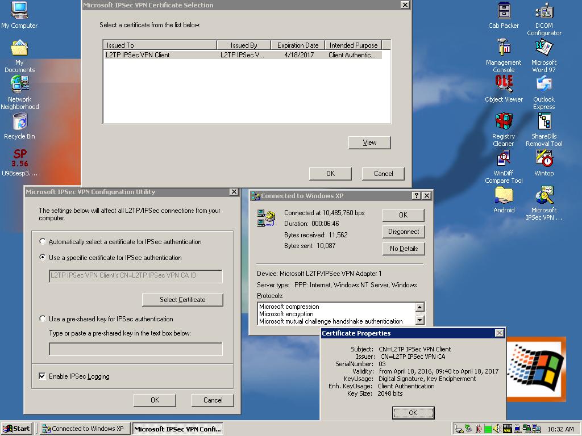582x436 pixels.
Task: Launch the Wintop desktop icon
Action: coord(544,160)
